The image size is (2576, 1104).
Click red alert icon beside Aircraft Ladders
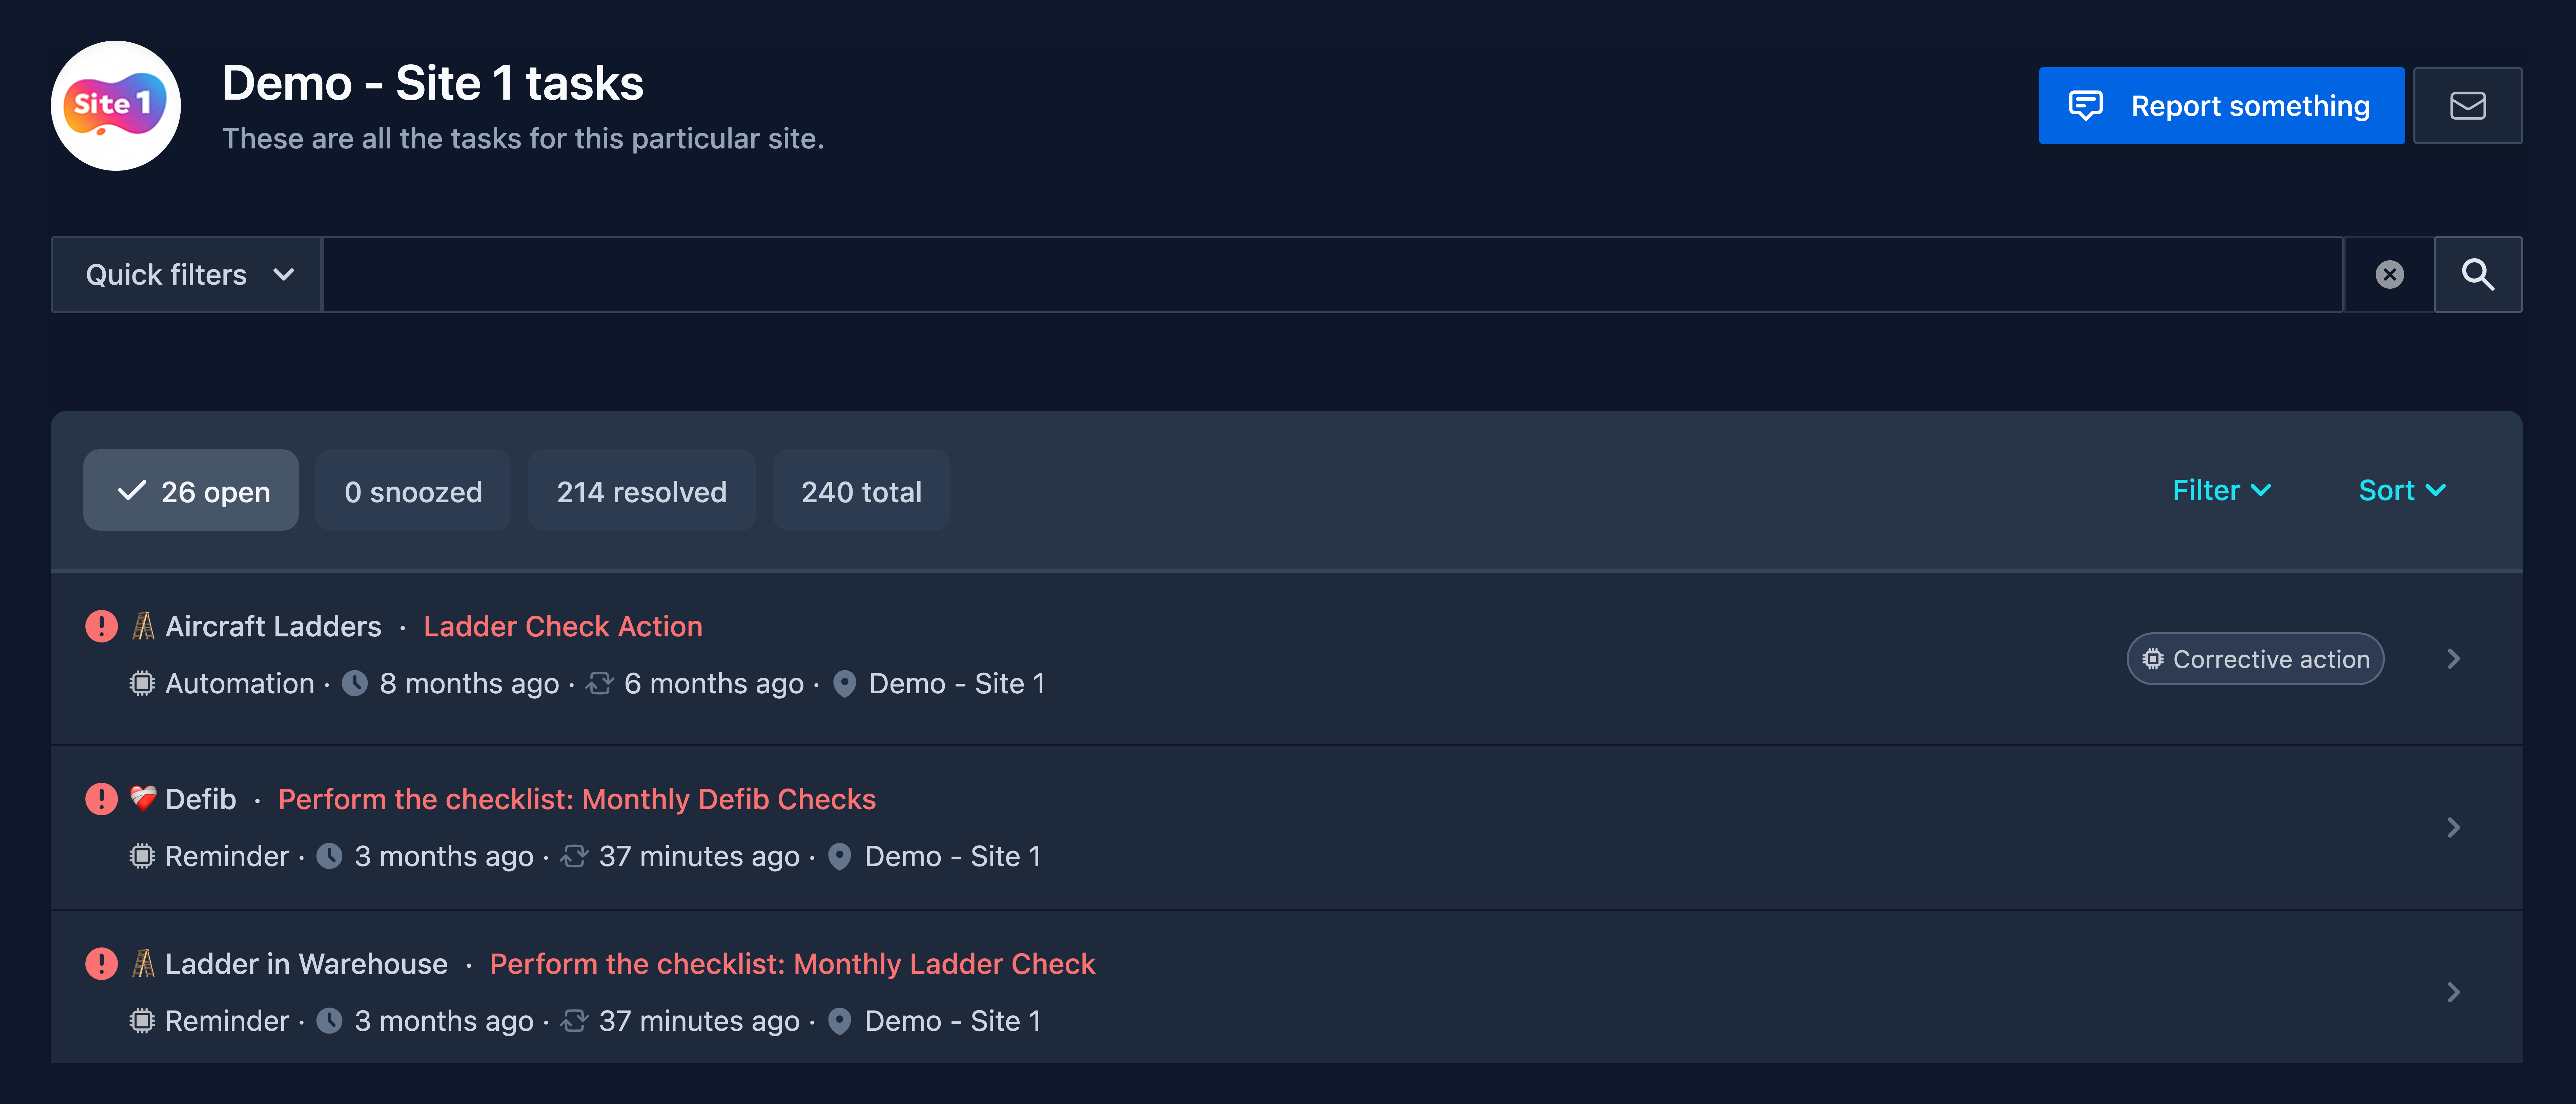pos(101,626)
